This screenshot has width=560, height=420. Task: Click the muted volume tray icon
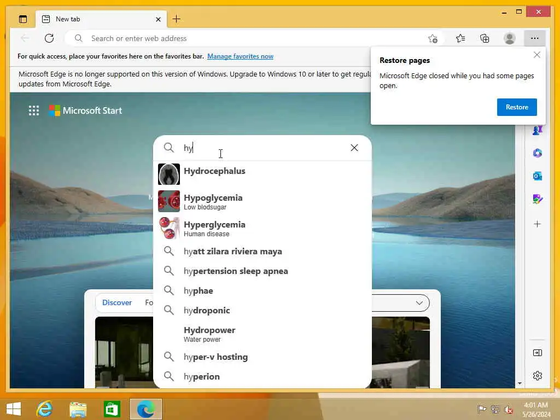pos(508,410)
